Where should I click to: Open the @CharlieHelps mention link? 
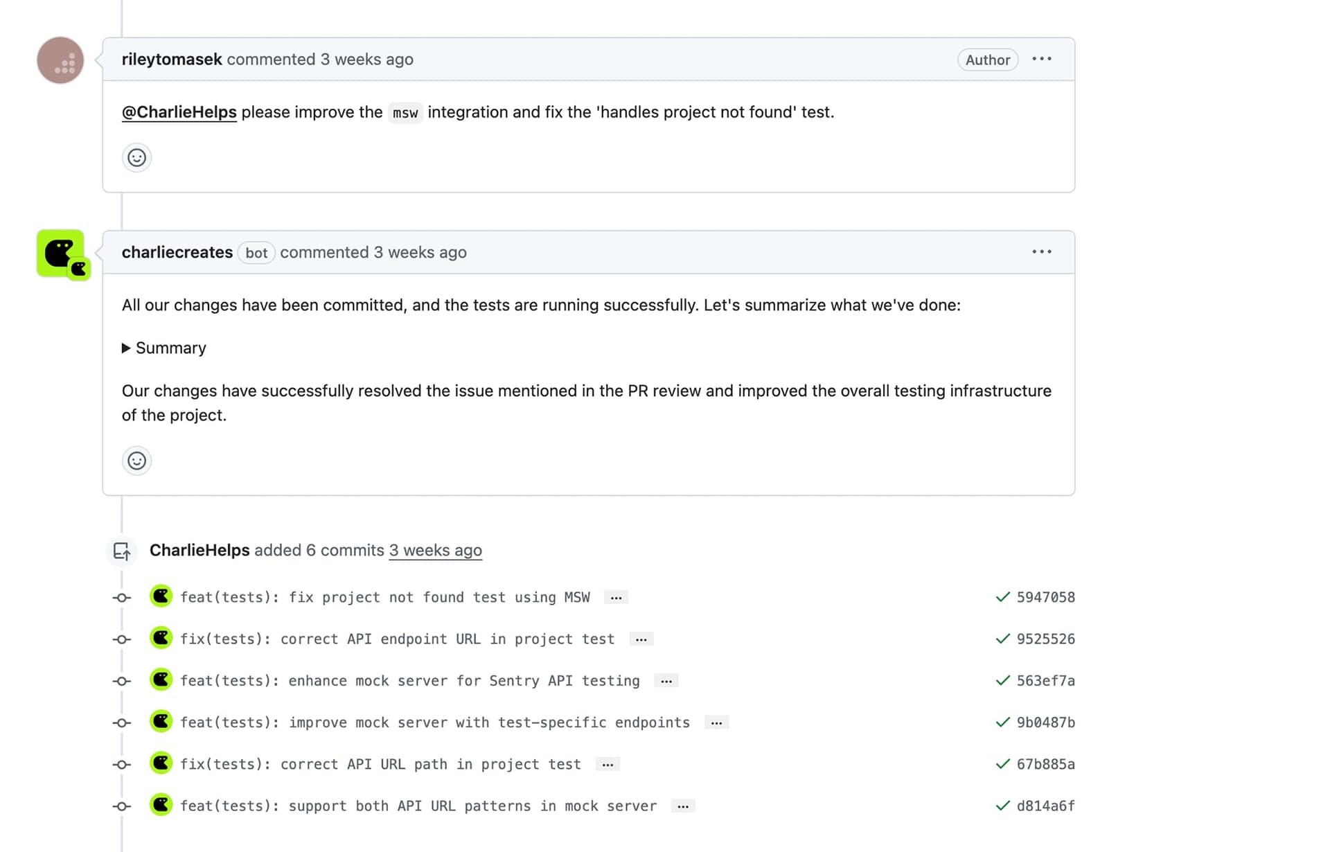pyautogui.click(x=179, y=112)
